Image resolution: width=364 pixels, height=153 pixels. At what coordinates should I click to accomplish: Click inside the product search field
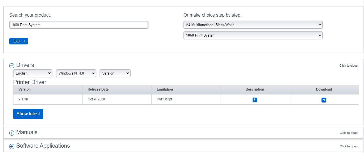[79, 25]
